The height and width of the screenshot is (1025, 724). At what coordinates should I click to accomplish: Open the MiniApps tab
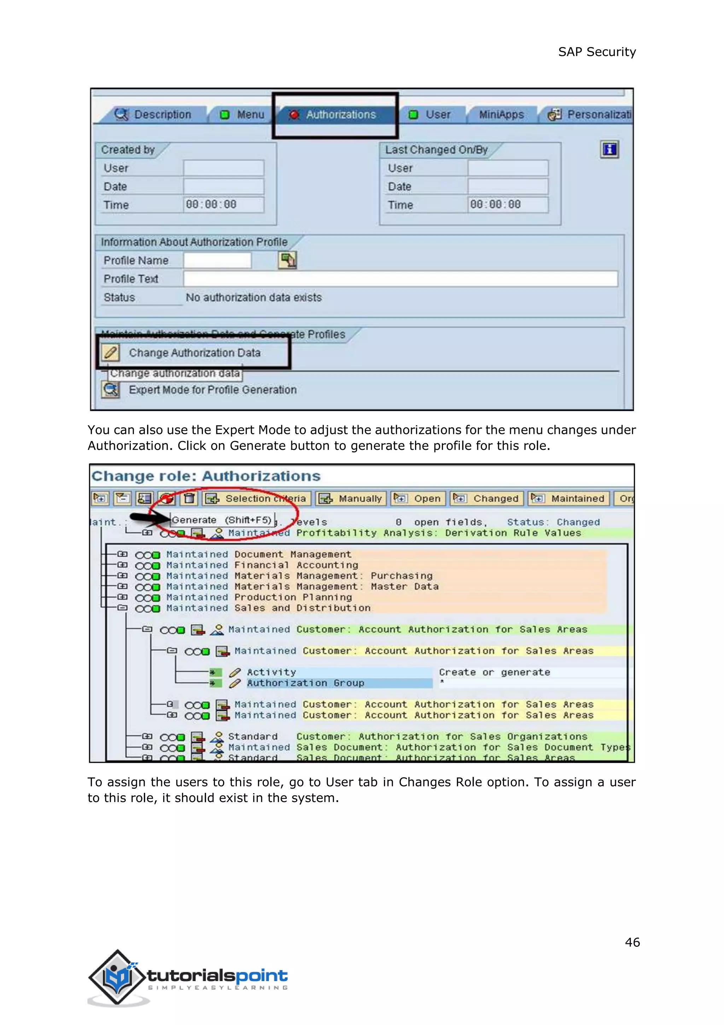(502, 115)
